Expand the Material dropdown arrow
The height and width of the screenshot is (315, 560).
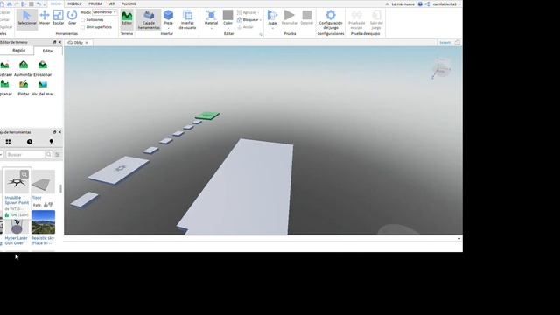coord(211,28)
